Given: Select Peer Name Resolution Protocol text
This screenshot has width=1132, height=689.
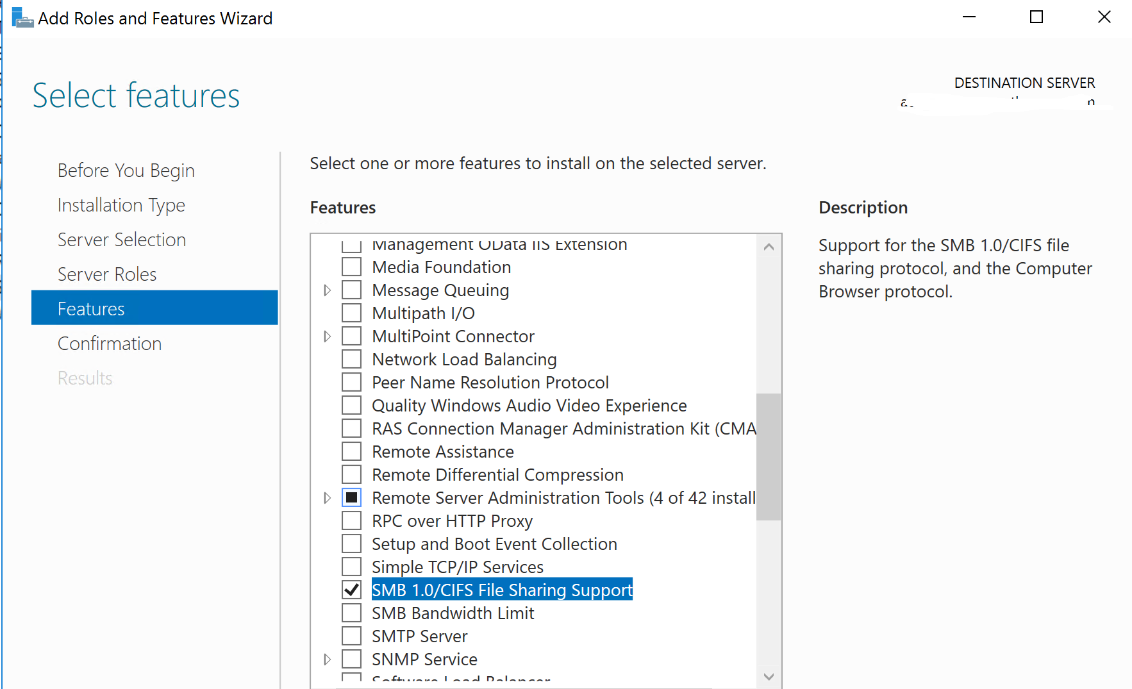Looking at the screenshot, I should pos(490,383).
